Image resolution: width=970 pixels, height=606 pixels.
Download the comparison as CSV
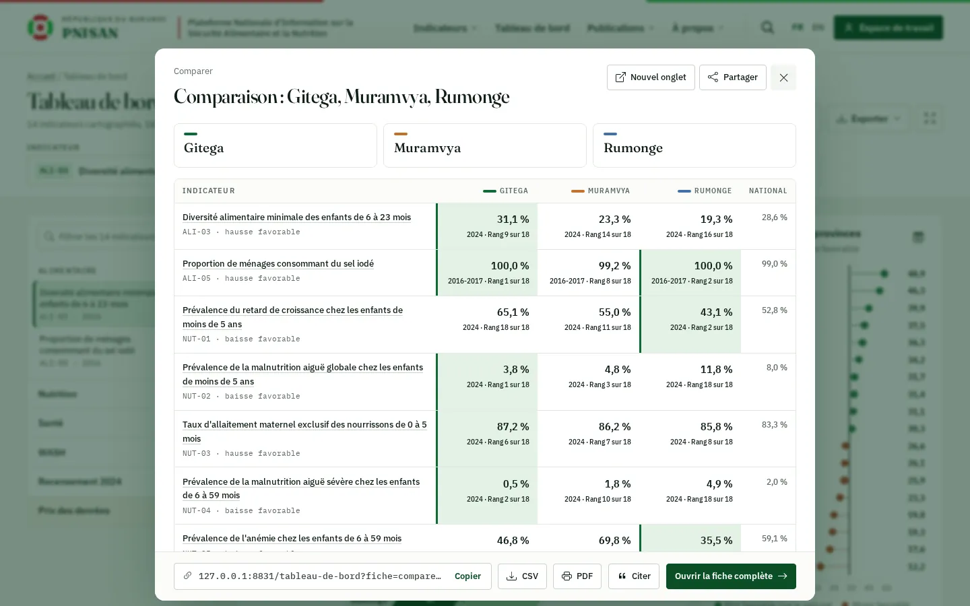tap(522, 576)
